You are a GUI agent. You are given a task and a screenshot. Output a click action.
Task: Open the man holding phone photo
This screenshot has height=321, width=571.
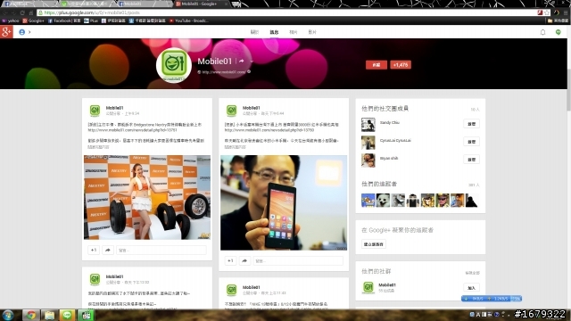[x=284, y=202]
